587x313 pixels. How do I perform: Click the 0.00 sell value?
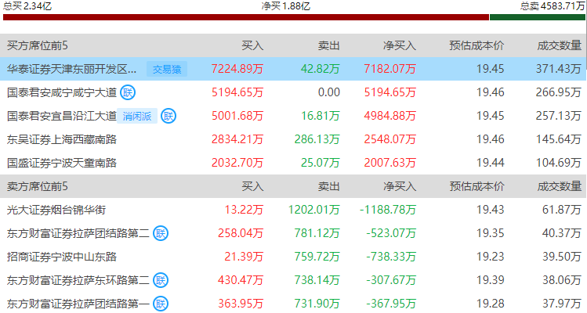pos(328,92)
